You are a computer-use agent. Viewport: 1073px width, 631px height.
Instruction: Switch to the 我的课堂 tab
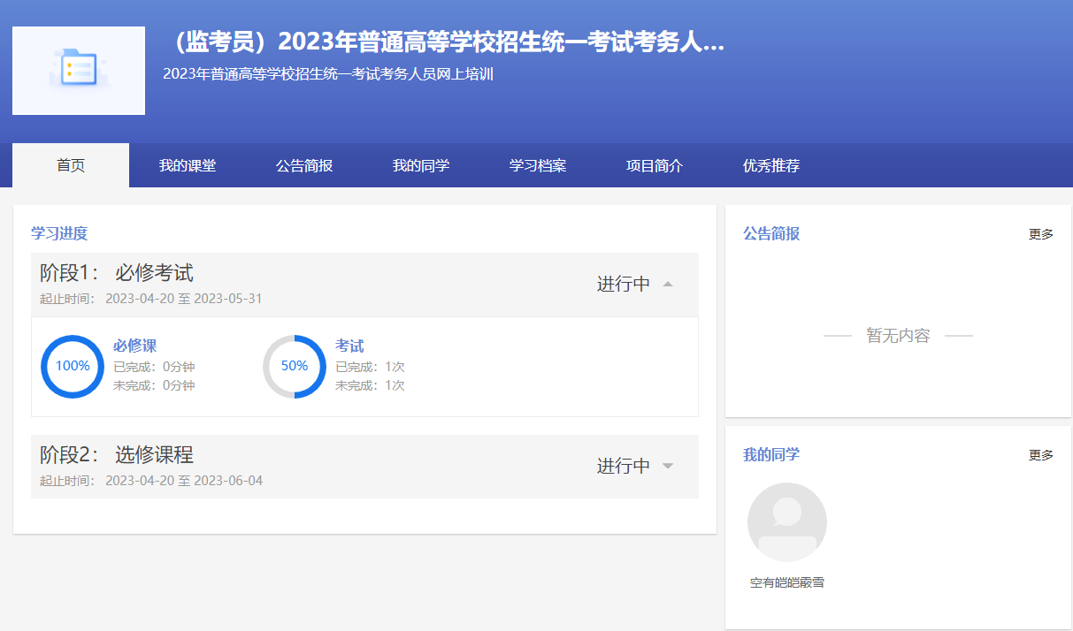point(188,165)
